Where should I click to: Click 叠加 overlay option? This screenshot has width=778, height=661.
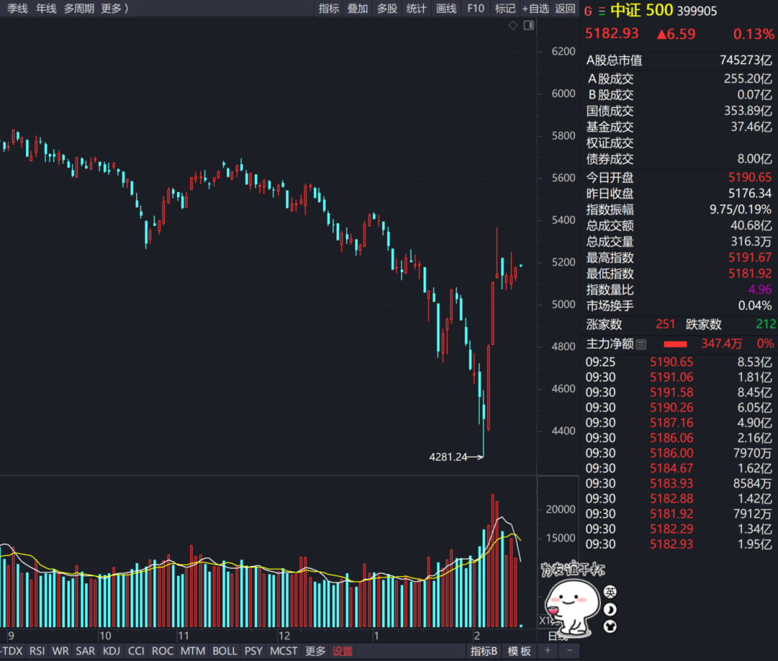[358, 9]
